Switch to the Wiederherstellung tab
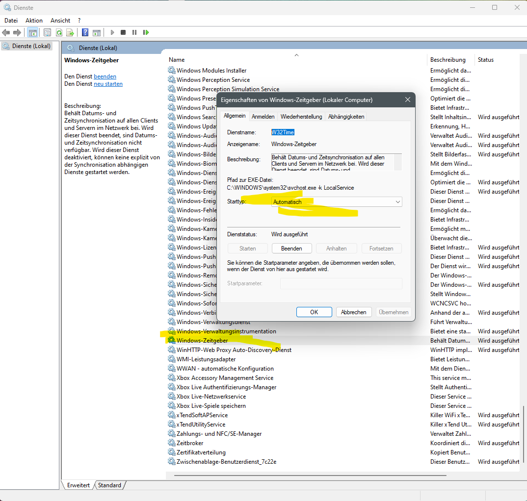Screen dimensions: 527x501 (301, 117)
